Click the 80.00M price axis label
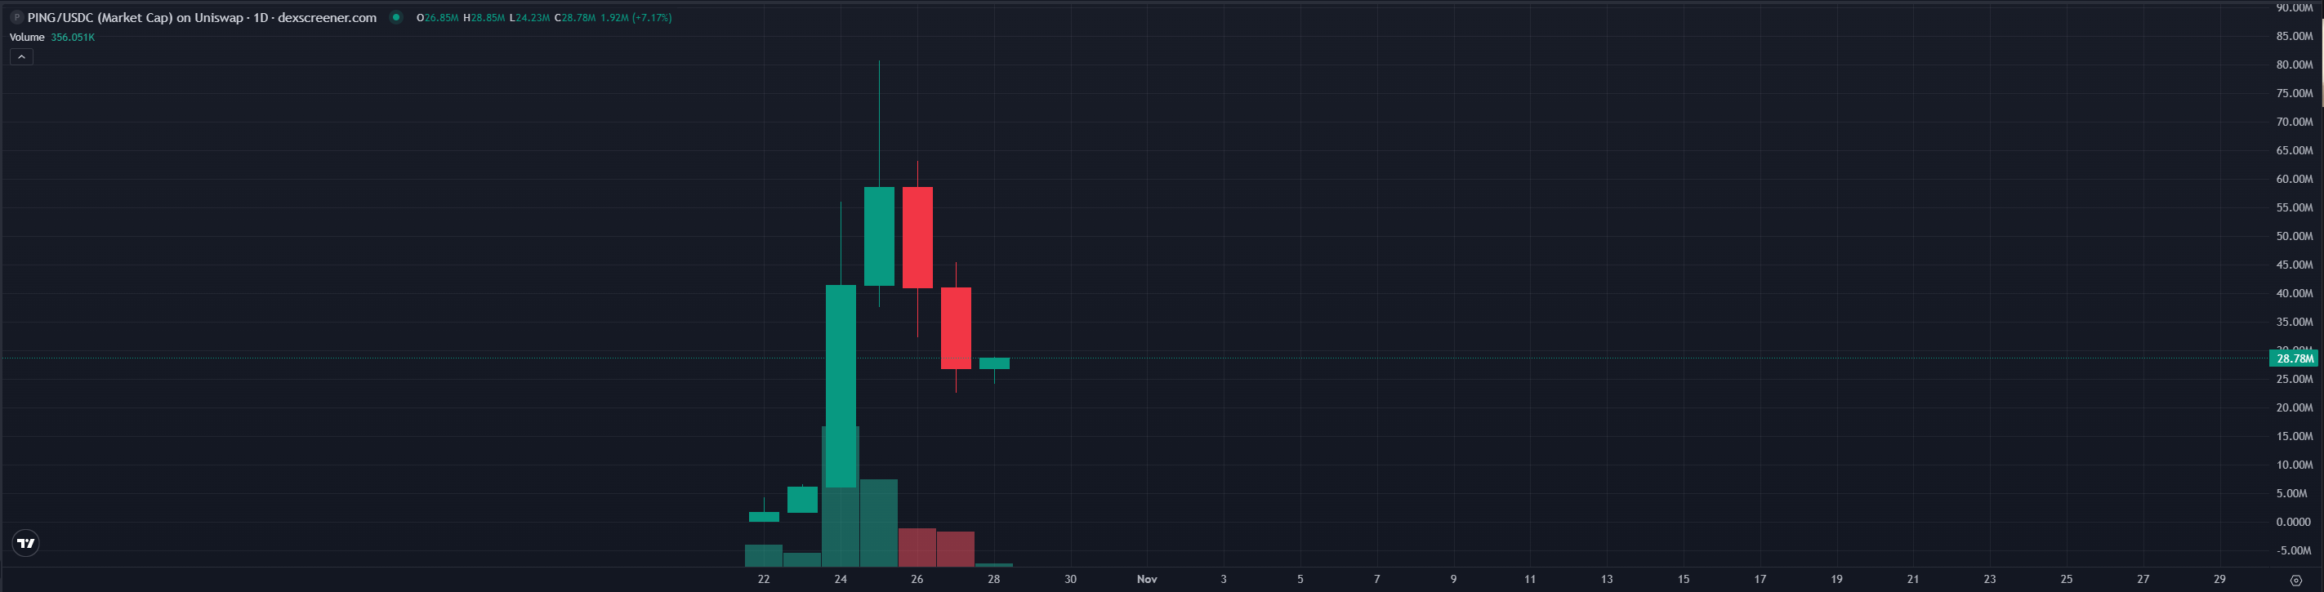The width and height of the screenshot is (2324, 592). 2293,65
